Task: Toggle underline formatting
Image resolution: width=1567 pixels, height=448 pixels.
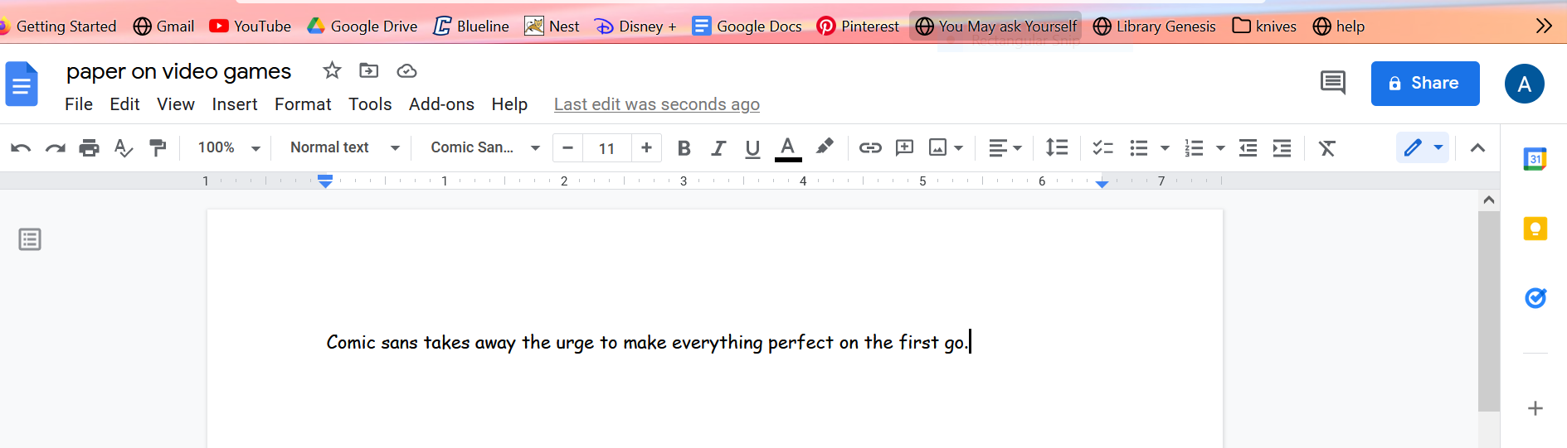Action: coord(752,148)
